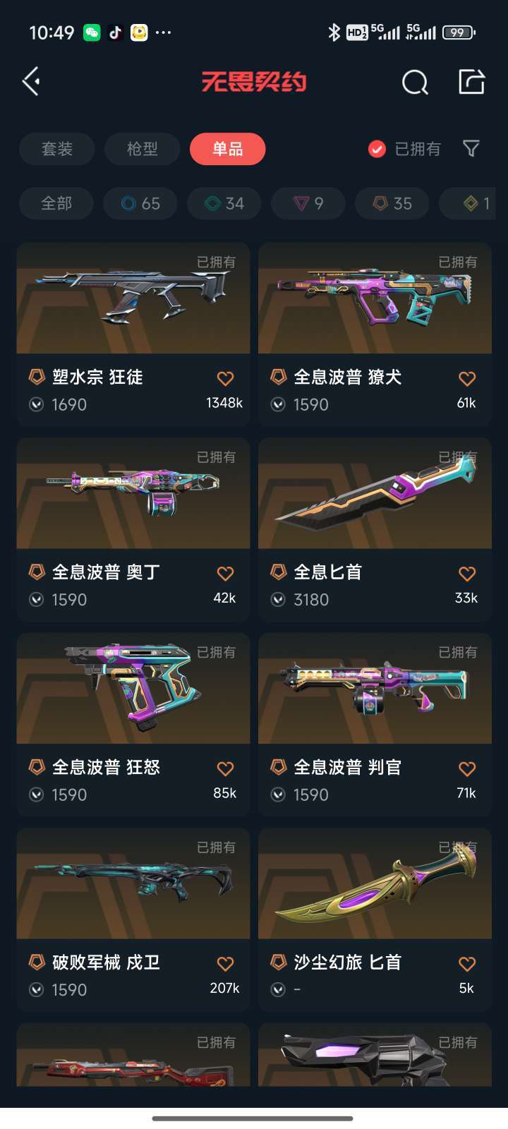This screenshot has width=508, height=1129.
Task: Open the 沙尘幻旅 匕首 knife thumbnail
Action: point(375,883)
